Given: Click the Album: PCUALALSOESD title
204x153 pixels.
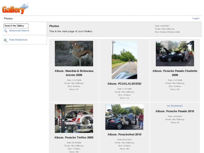Looking at the screenshot, I should point(124,84).
